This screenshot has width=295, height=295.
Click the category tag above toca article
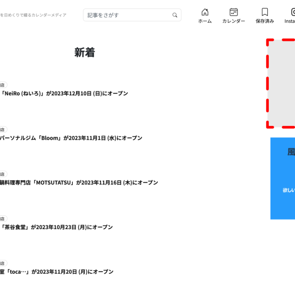point(3,263)
